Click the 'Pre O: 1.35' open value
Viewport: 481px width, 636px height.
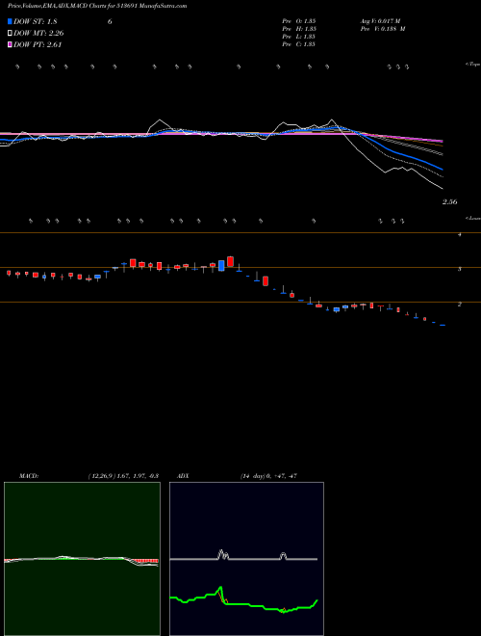299,21
